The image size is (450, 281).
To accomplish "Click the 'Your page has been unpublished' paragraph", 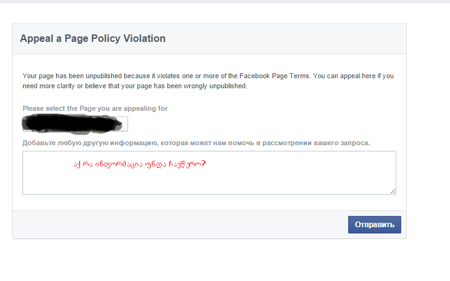I will tap(208, 81).
